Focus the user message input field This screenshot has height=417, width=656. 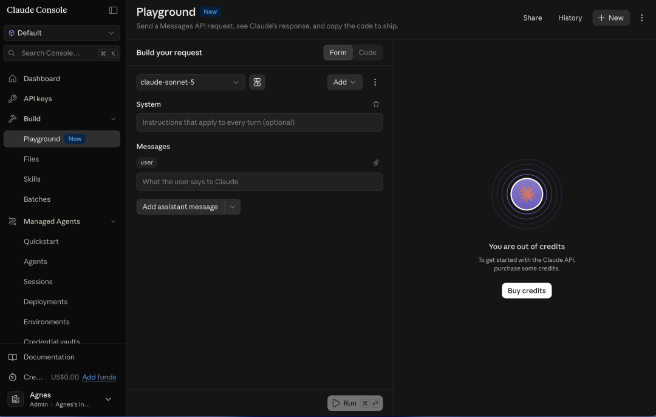click(x=259, y=182)
